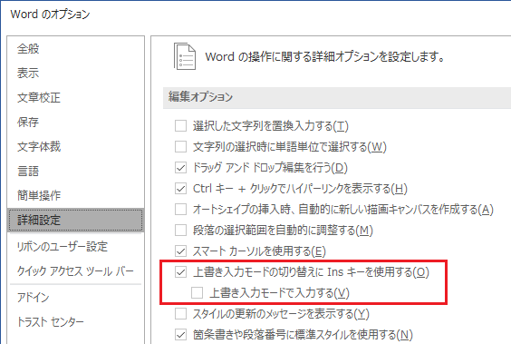Click the 編集オプション section header
This screenshot has height=344, width=511.
point(337,98)
